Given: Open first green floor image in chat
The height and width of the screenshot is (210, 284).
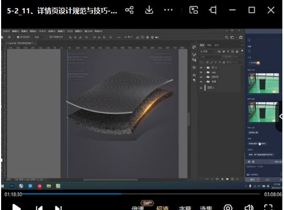Looking at the screenshot, I should click(264, 83).
